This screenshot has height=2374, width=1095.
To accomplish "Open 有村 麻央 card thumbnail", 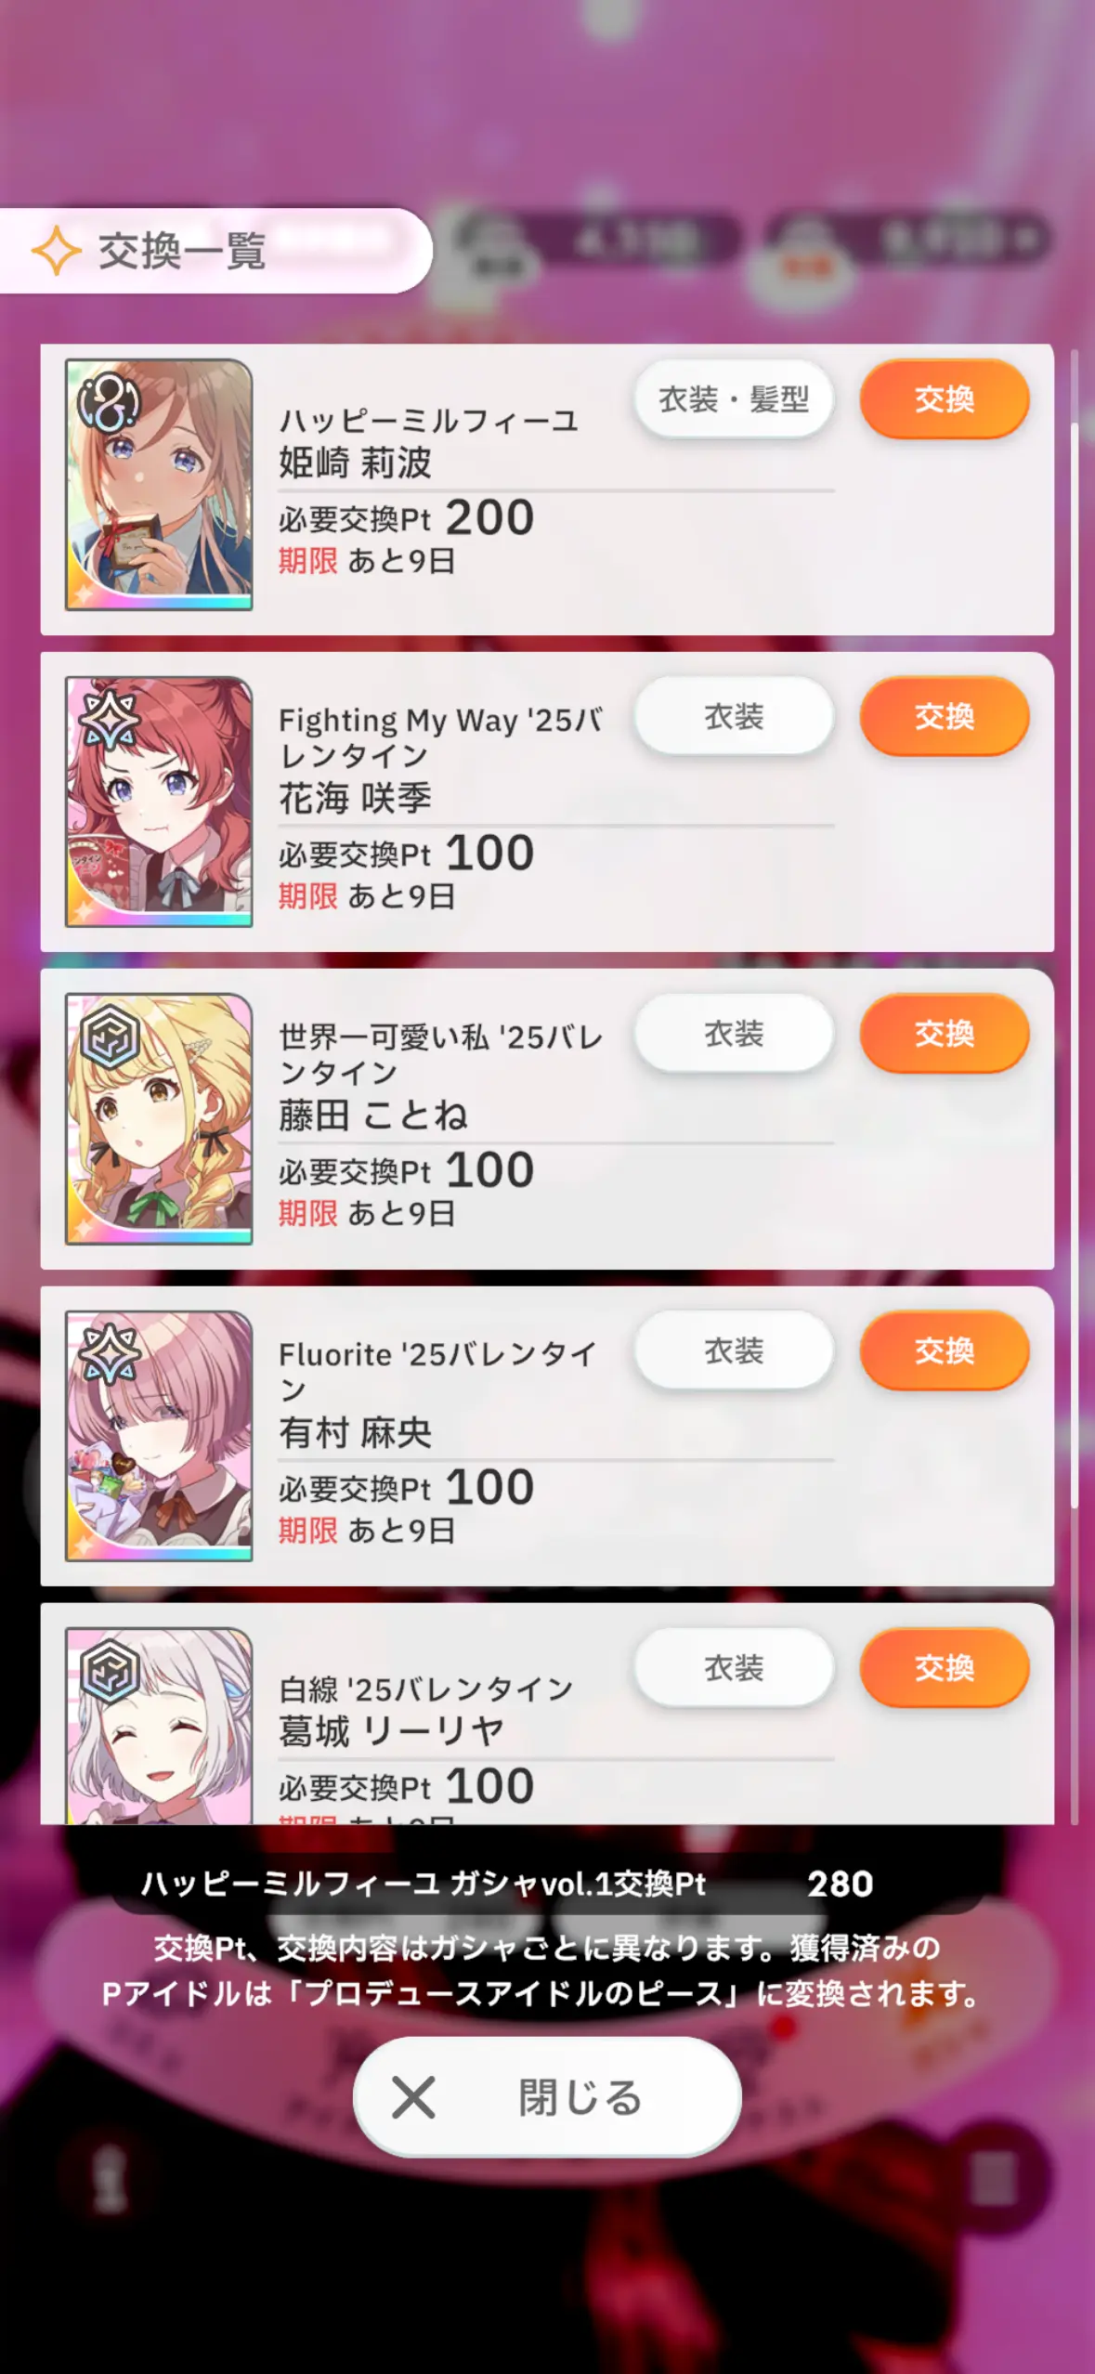I will (x=159, y=1436).
